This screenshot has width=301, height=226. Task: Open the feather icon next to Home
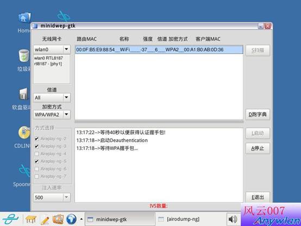click(64, 16)
